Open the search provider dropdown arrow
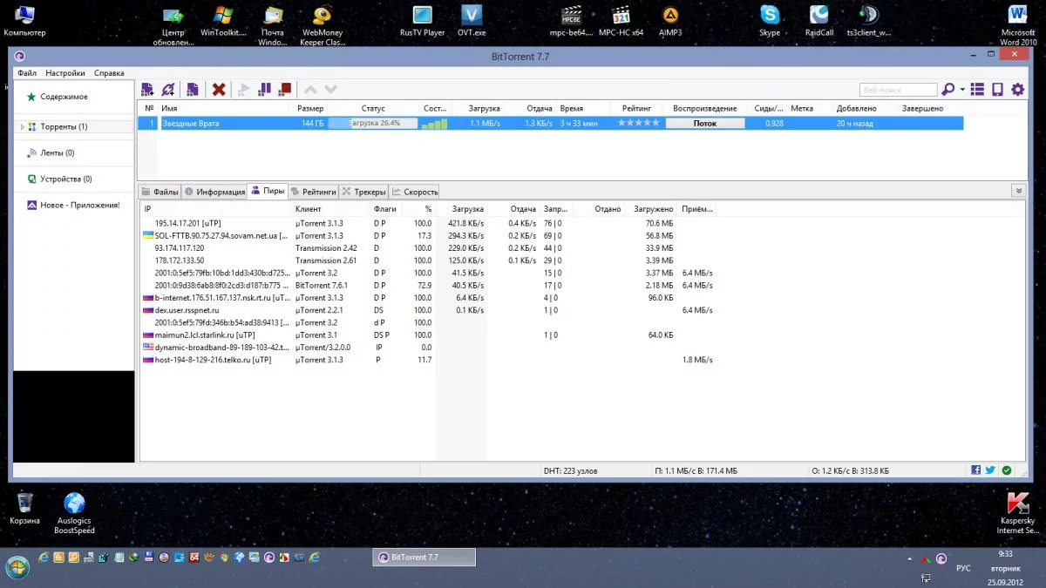1046x588 pixels. [962, 90]
